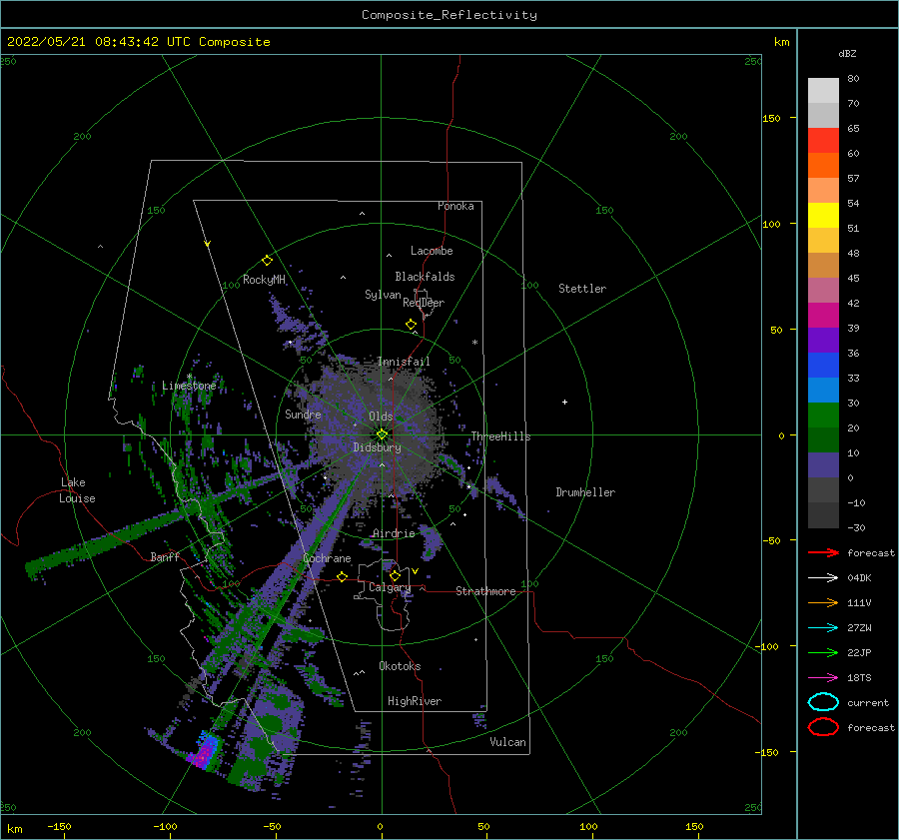899x840 pixels.
Task: Click the orange 111V arrow icon
Action: [x=823, y=602]
